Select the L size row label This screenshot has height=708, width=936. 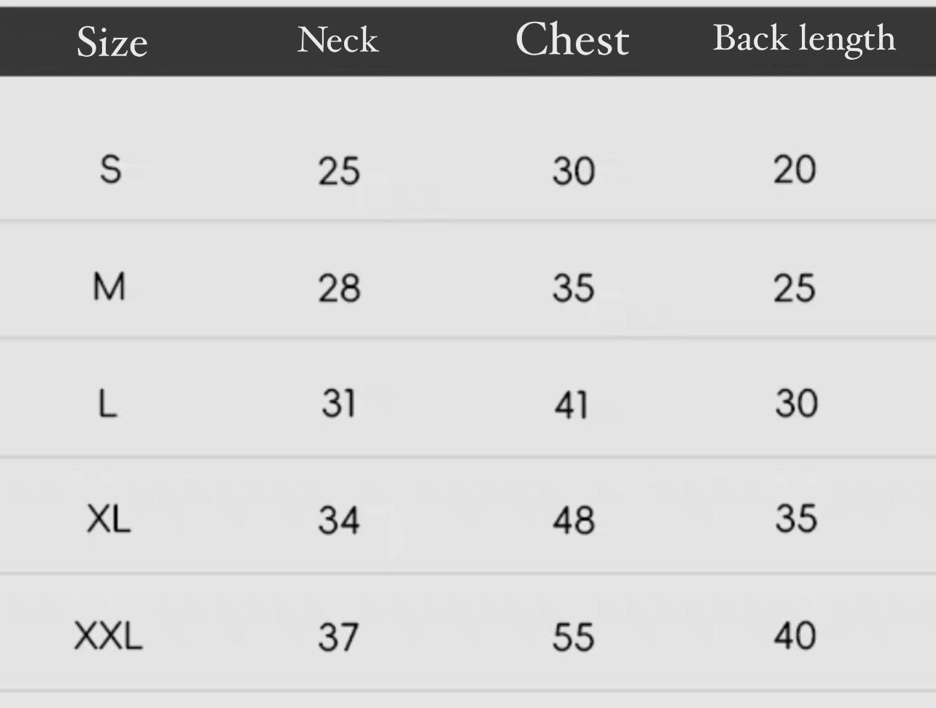107,403
